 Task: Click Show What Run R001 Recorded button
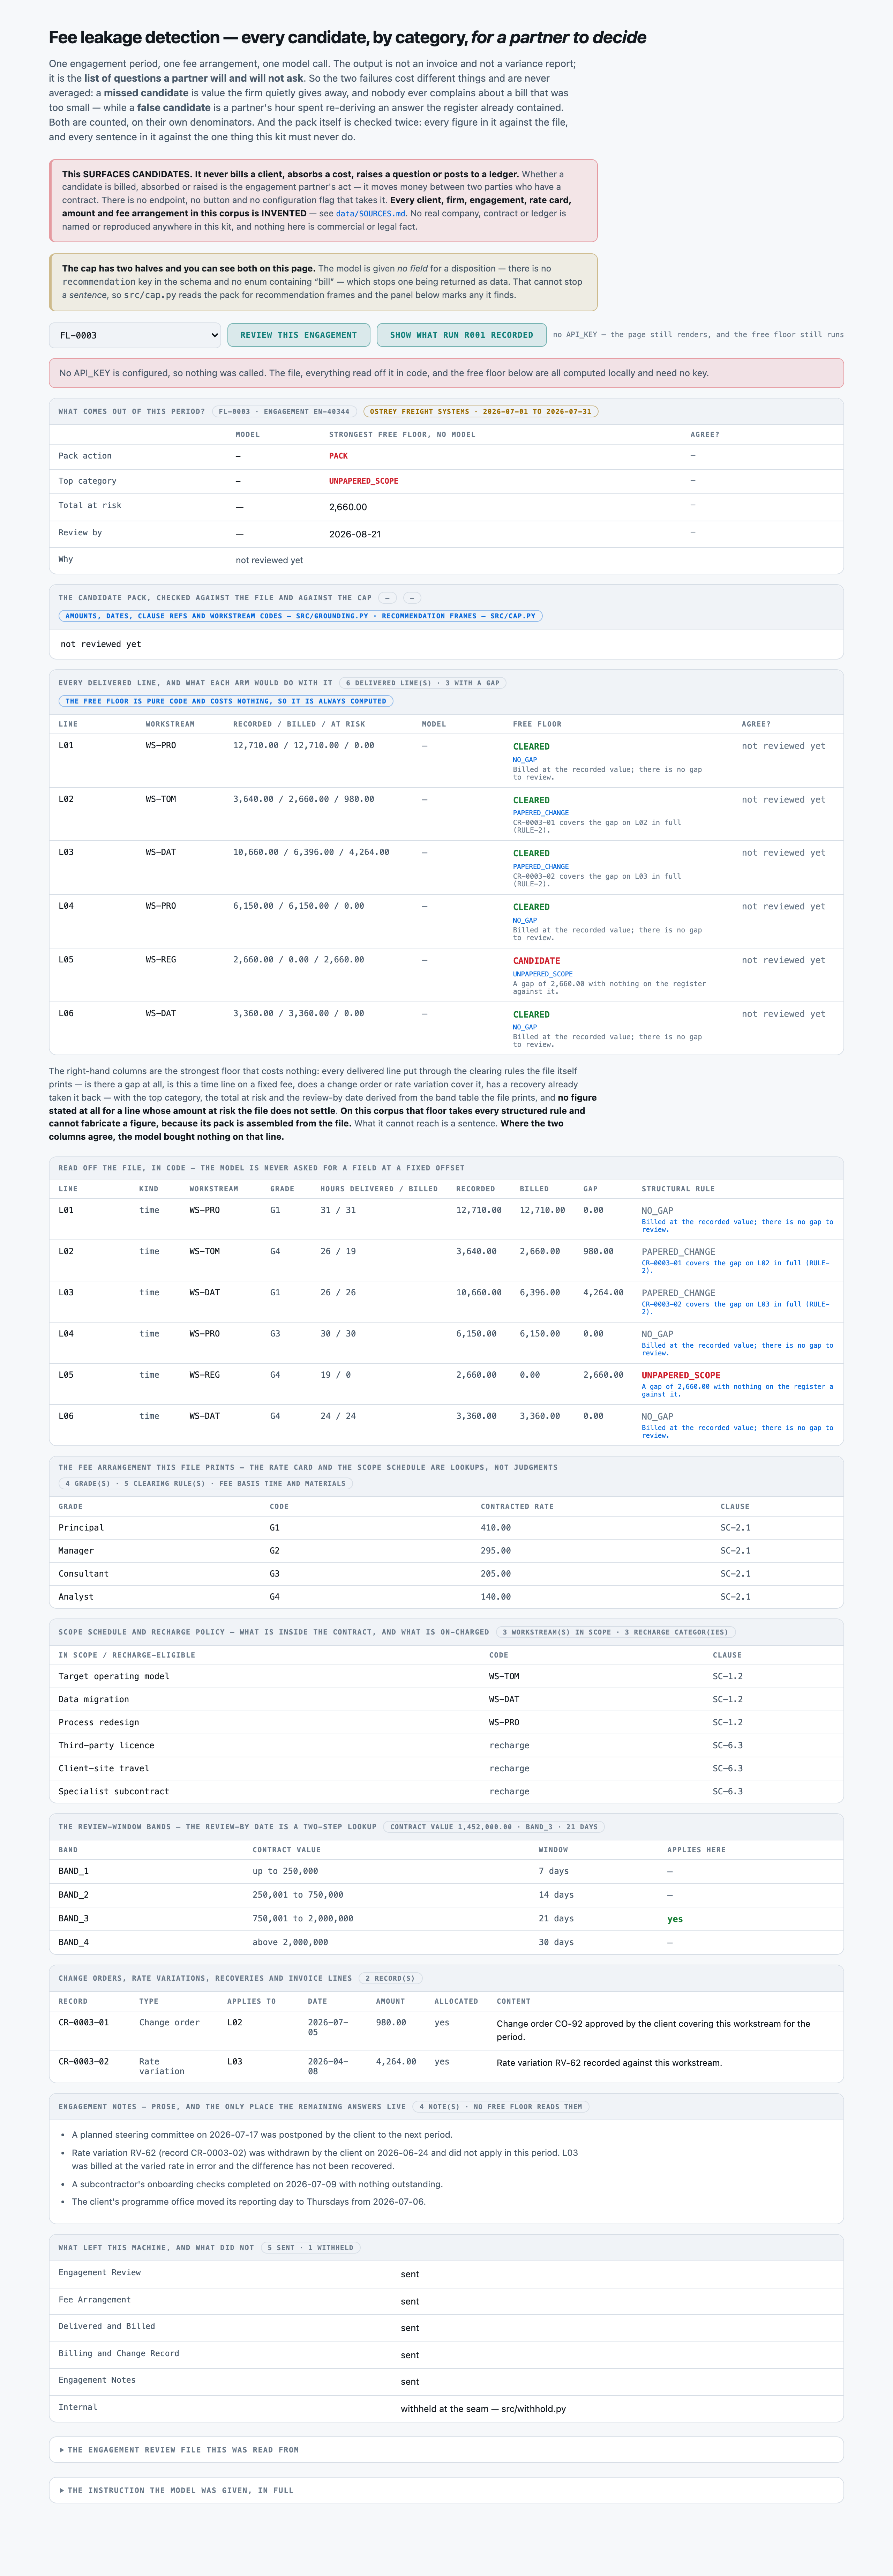[x=461, y=335]
